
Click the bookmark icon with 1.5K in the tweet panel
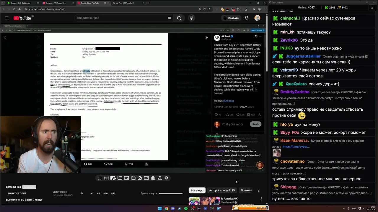(x=251, y=115)
